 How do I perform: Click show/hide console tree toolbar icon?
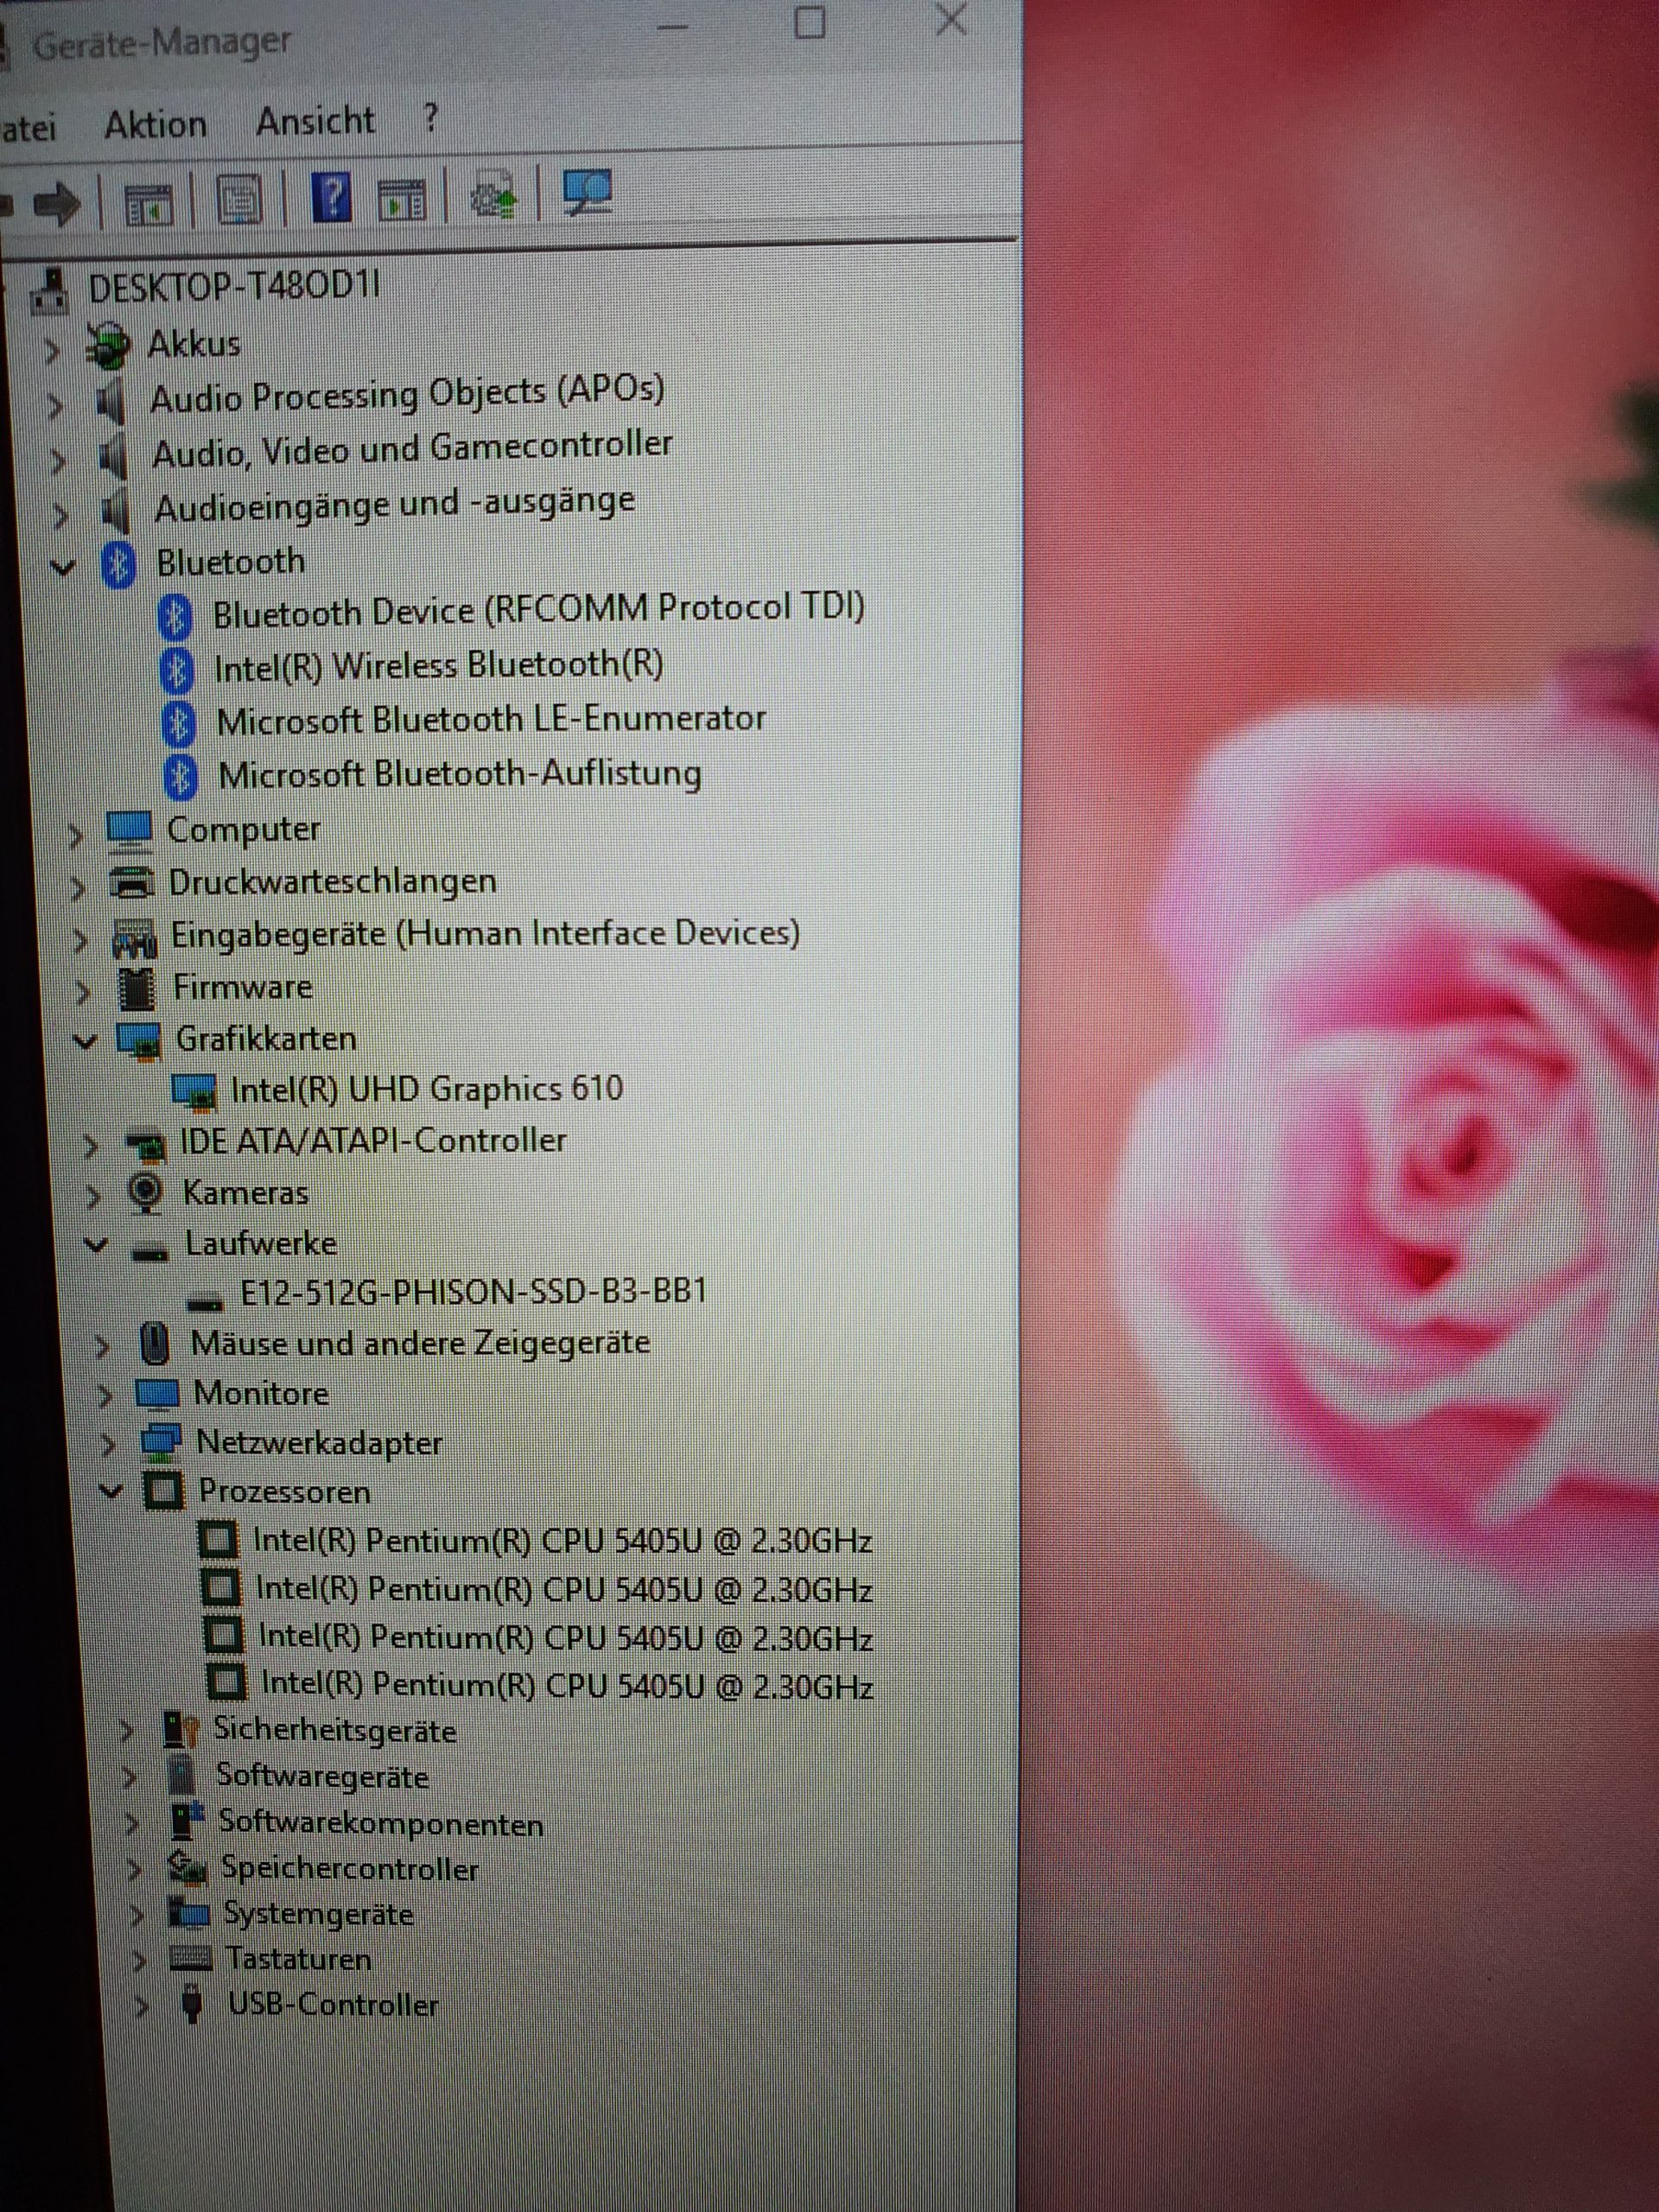pyautogui.click(x=149, y=204)
